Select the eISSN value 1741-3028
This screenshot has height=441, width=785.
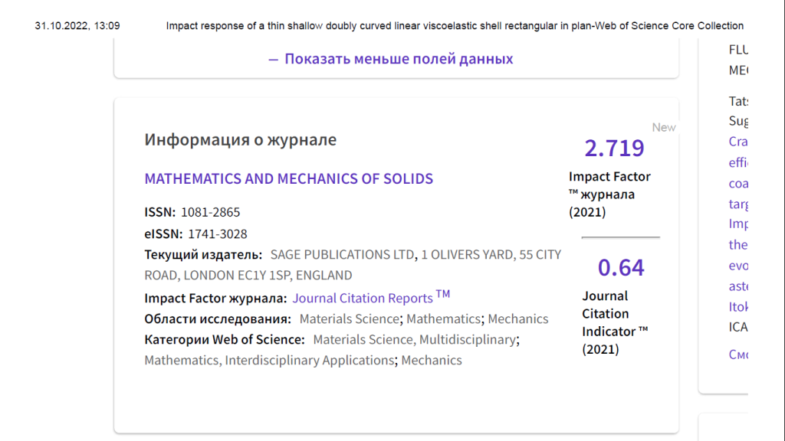click(217, 234)
